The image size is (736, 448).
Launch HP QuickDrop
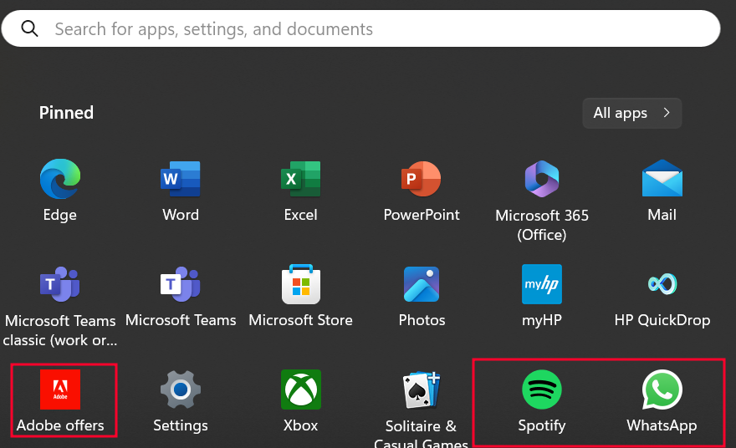pos(662,283)
